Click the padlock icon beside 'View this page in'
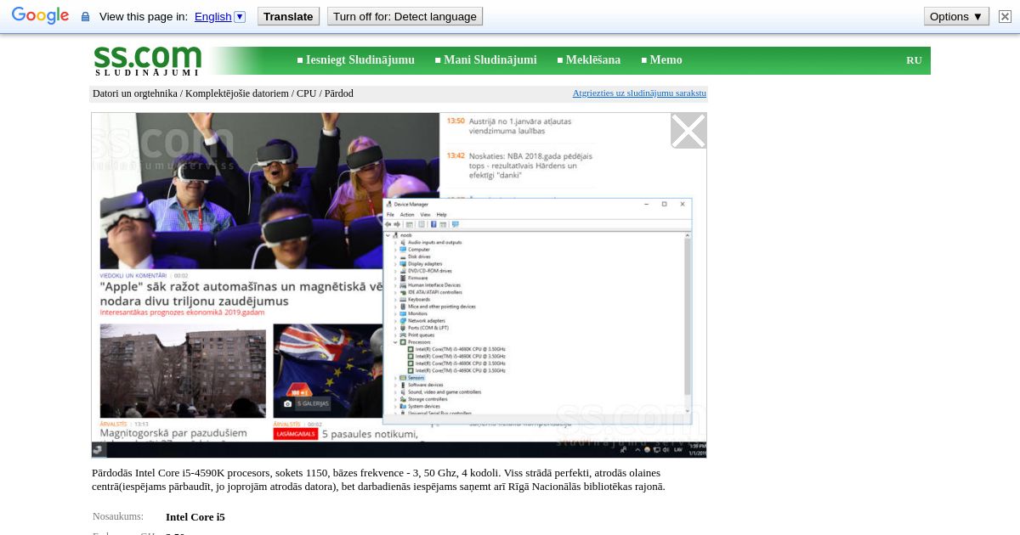 coord(85,17)
